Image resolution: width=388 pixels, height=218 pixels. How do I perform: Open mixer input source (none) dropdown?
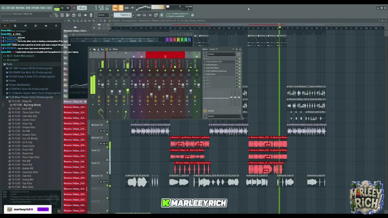coord(222,54)
